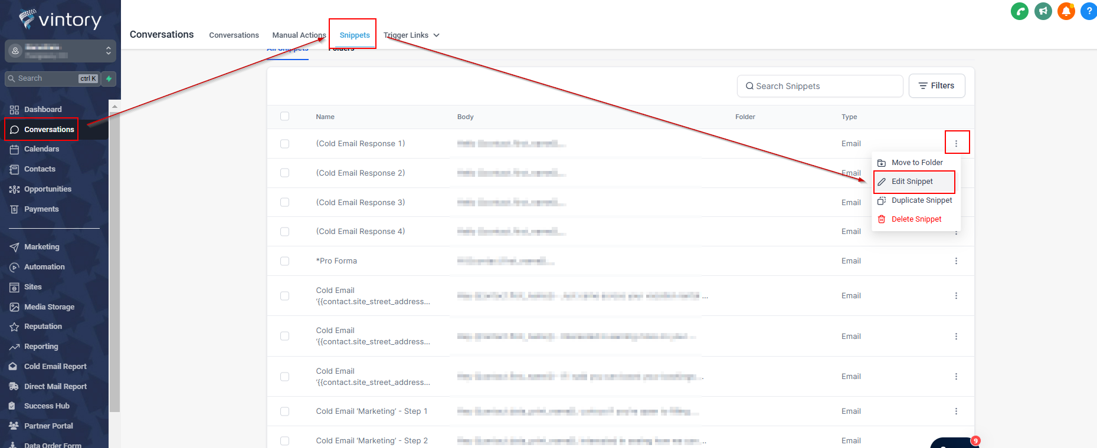Check the box for (Cold Email Response 2)

pos(284,173)
